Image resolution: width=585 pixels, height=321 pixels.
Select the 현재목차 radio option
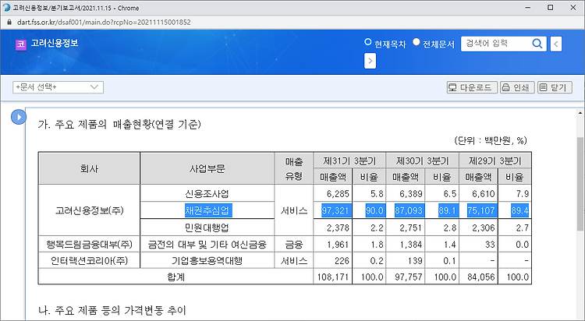point(368,42)
